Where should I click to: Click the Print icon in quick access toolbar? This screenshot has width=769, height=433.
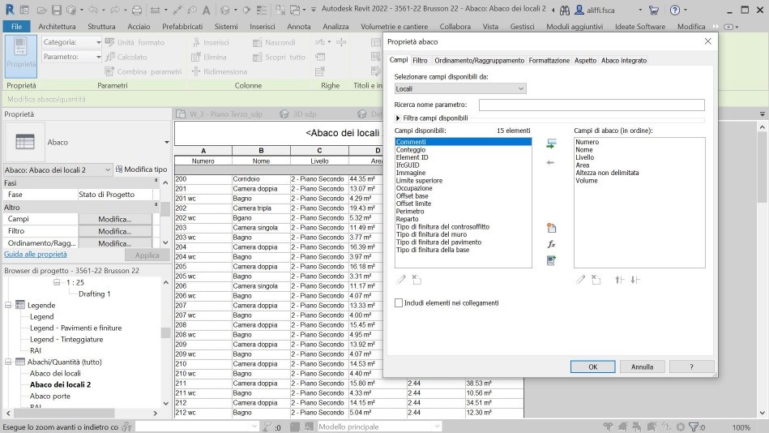136,11
